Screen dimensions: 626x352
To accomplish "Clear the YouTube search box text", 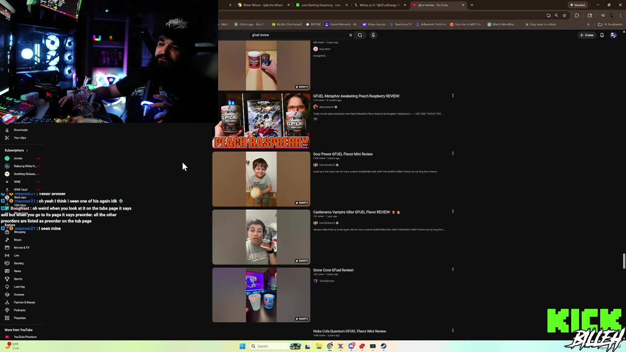I will click(350, 35).
